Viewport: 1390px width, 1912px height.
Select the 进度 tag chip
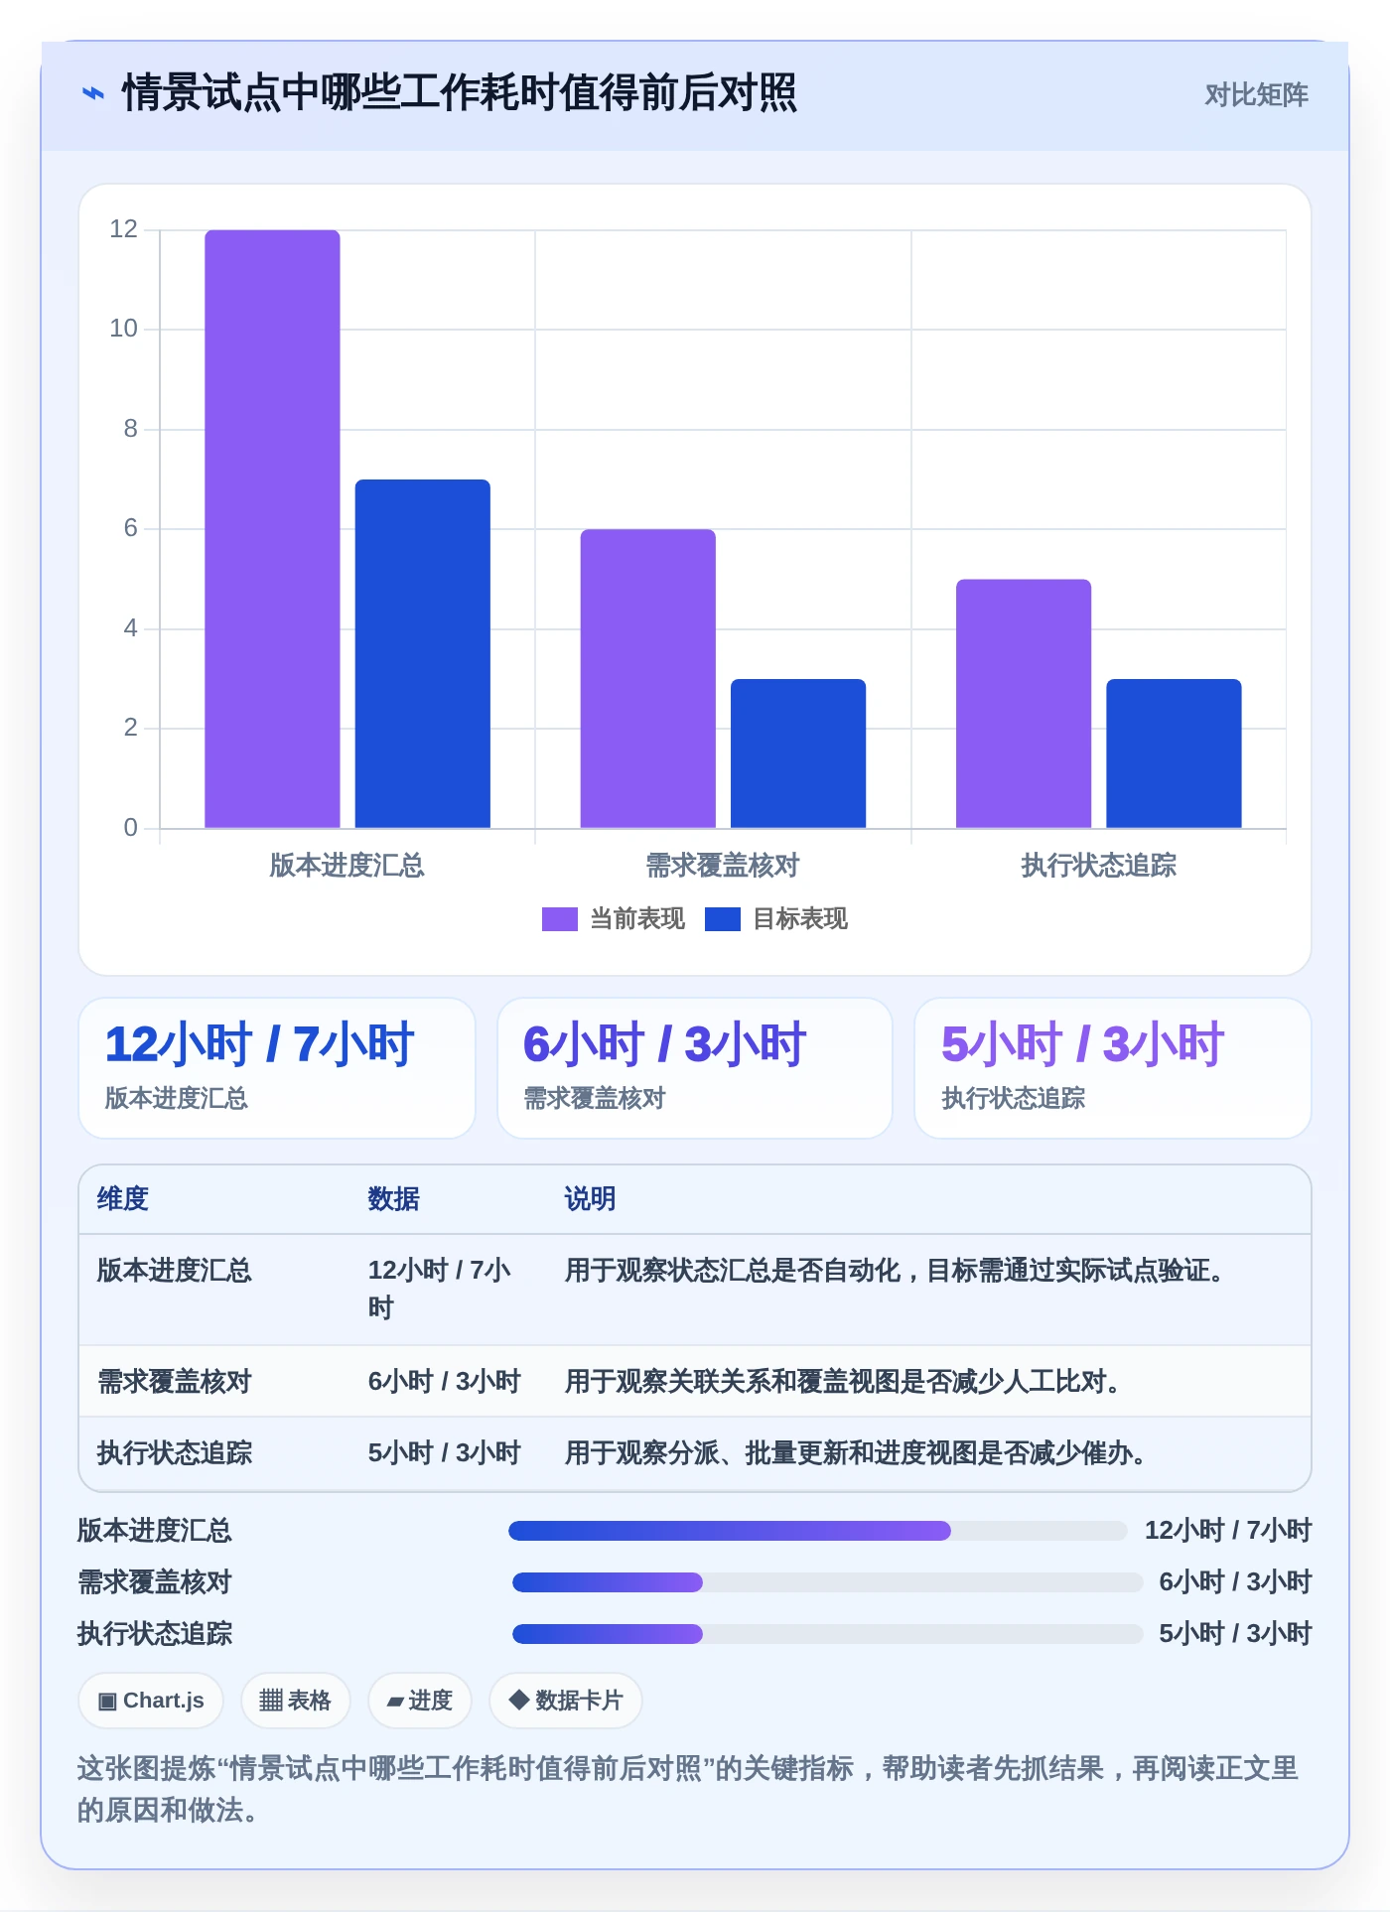click(420, 1701)
